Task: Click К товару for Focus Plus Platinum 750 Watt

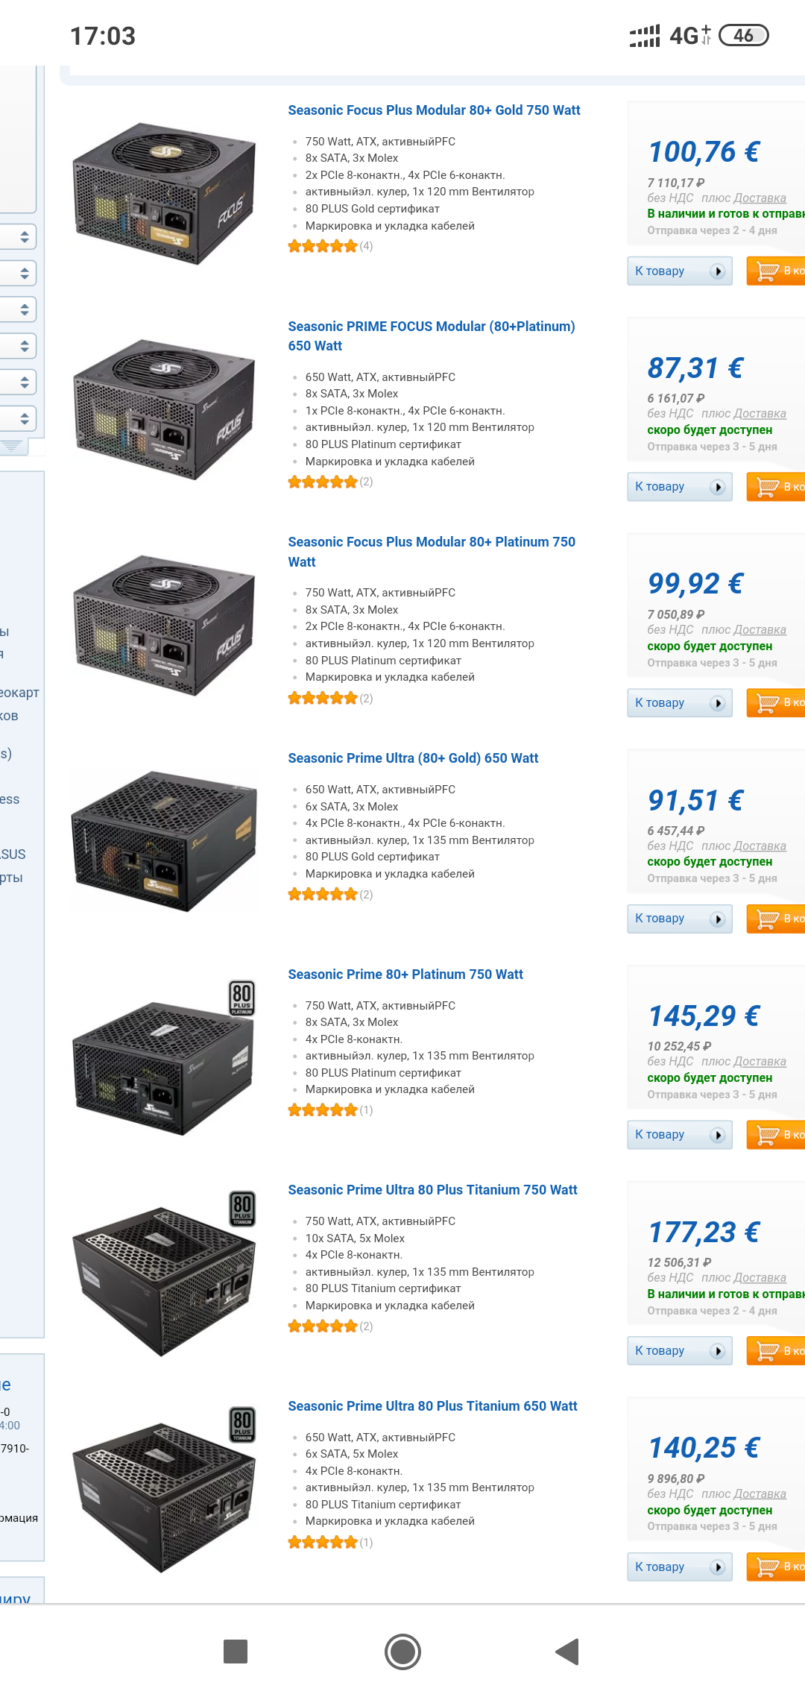Action: coord(680,702)
